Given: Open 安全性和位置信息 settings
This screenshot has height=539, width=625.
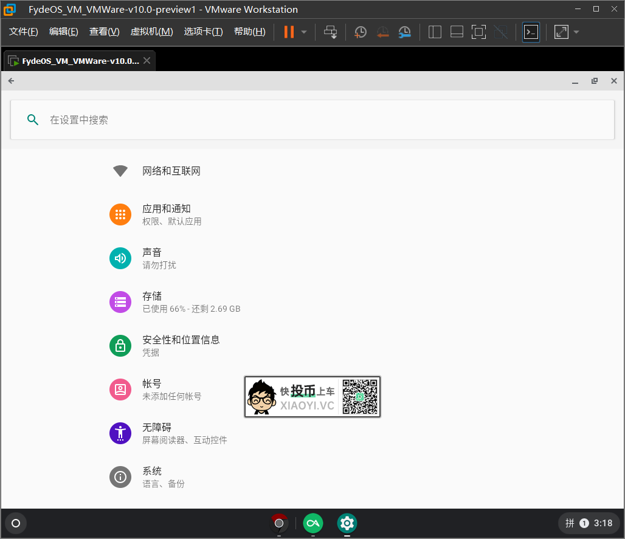Looking at the screenshot, I should (x=181, y=346).
